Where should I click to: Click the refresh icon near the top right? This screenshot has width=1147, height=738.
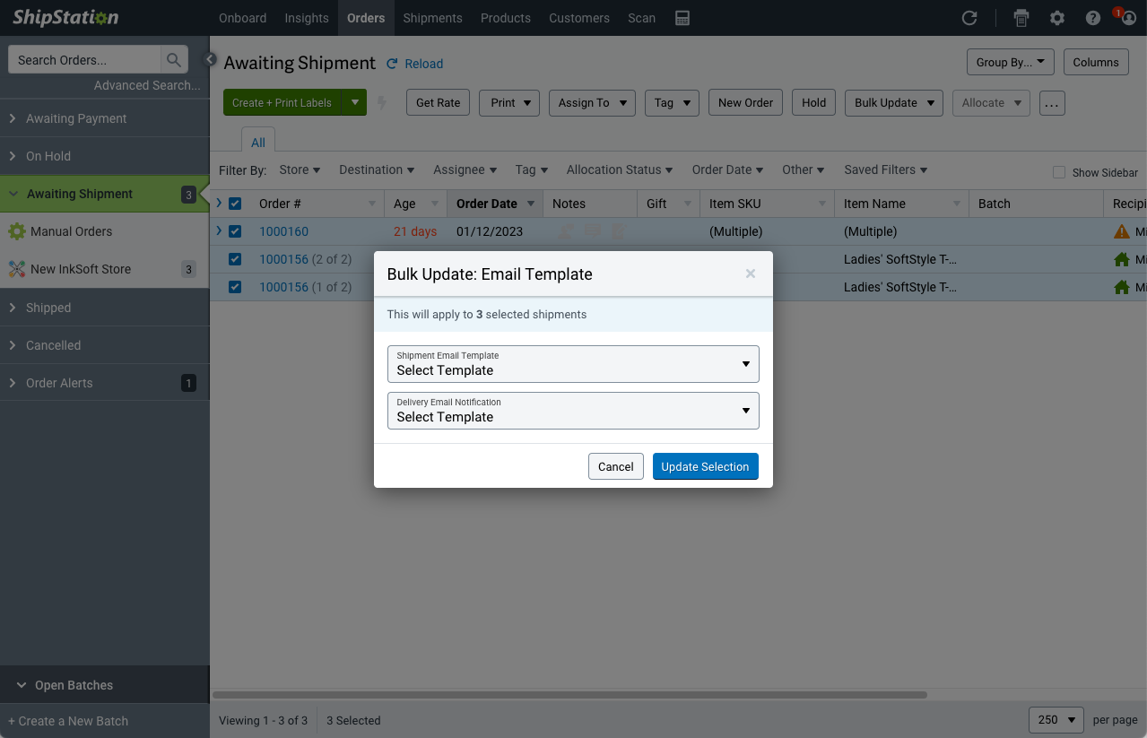(969, 17)
